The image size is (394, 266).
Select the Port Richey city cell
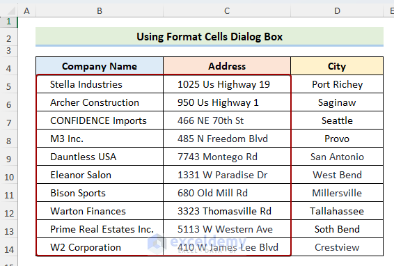[x=337, y=84]
